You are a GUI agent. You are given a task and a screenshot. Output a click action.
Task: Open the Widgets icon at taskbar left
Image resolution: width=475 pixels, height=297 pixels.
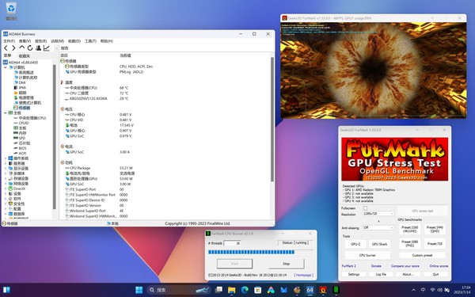6,290
